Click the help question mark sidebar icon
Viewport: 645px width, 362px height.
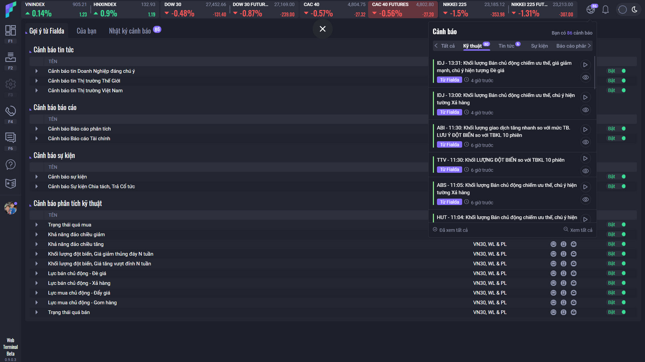click(x=10, y=164)
